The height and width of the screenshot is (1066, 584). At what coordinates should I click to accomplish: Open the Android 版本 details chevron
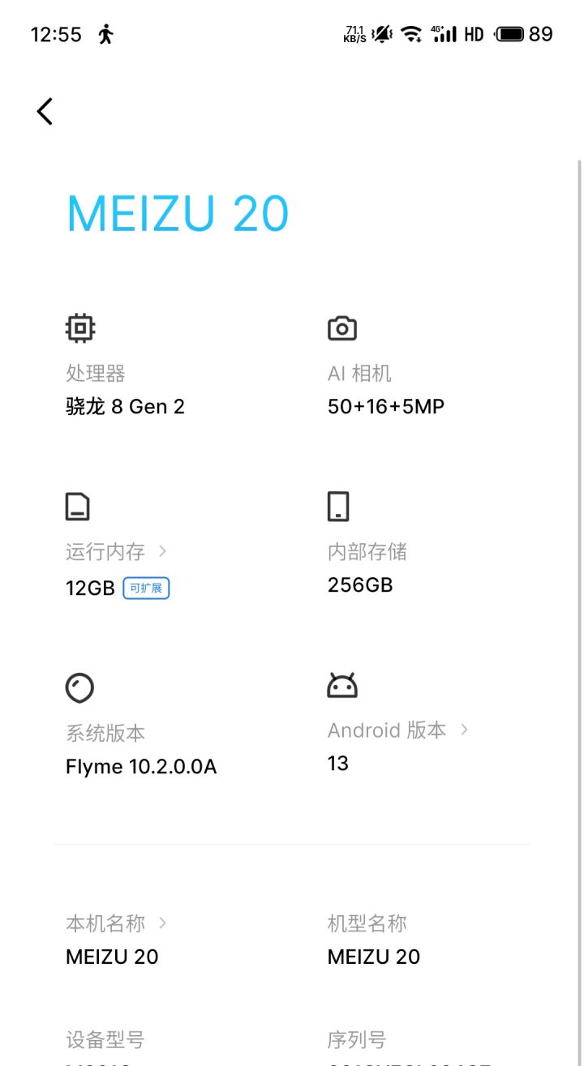click(464, 730)
